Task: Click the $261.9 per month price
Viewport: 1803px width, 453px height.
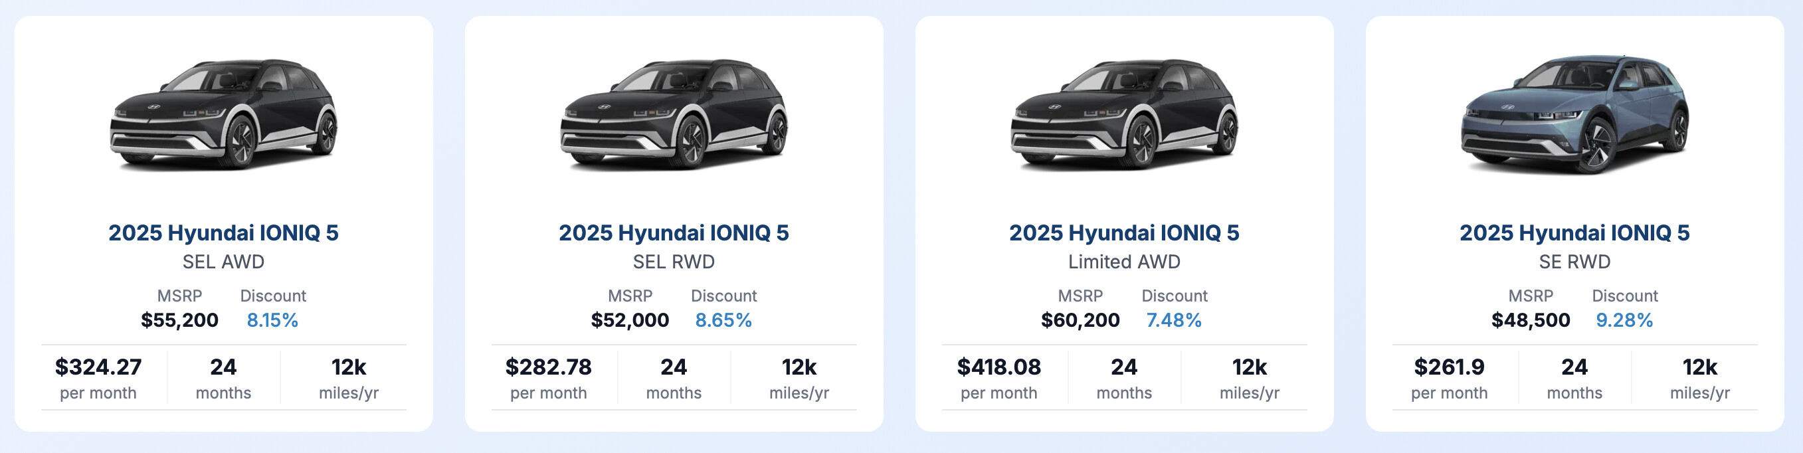Action: [x=1450, y=367]
